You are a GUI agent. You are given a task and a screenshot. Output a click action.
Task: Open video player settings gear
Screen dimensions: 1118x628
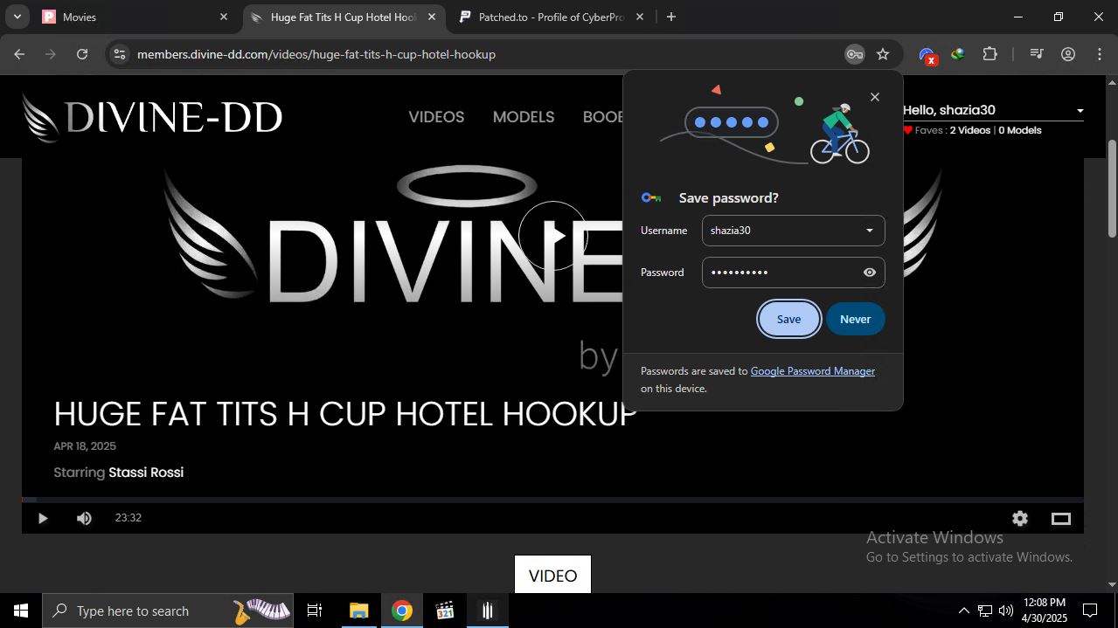(x=1020, y=519)
